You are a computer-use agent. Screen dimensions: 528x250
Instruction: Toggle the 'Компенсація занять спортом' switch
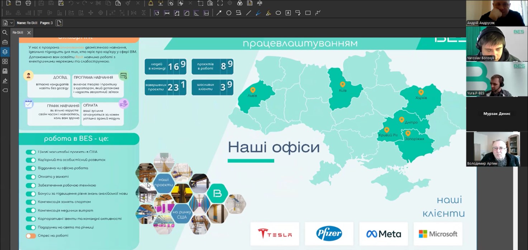click(x=31, y=202)
